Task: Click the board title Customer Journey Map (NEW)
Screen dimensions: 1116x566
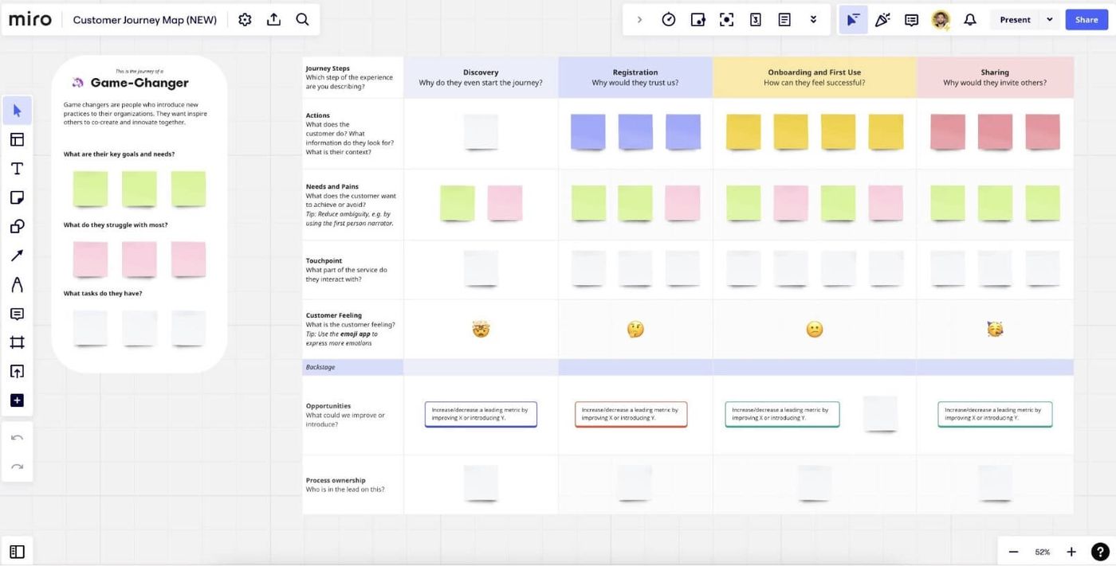Action: [x=145, y=20]
